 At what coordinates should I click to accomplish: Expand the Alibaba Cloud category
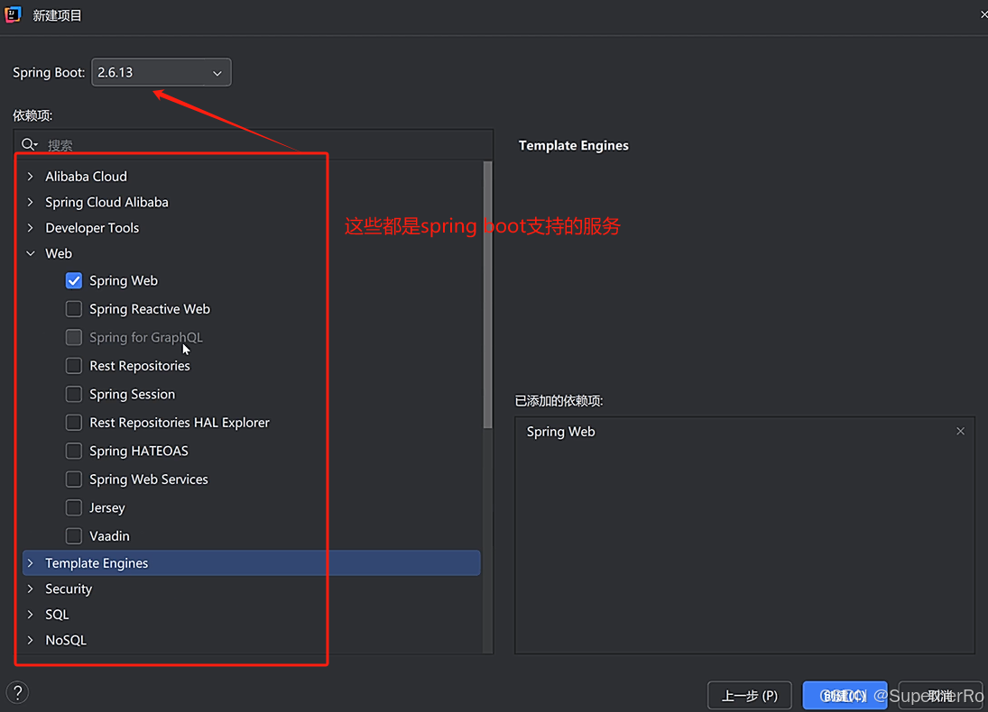(31, 177)
